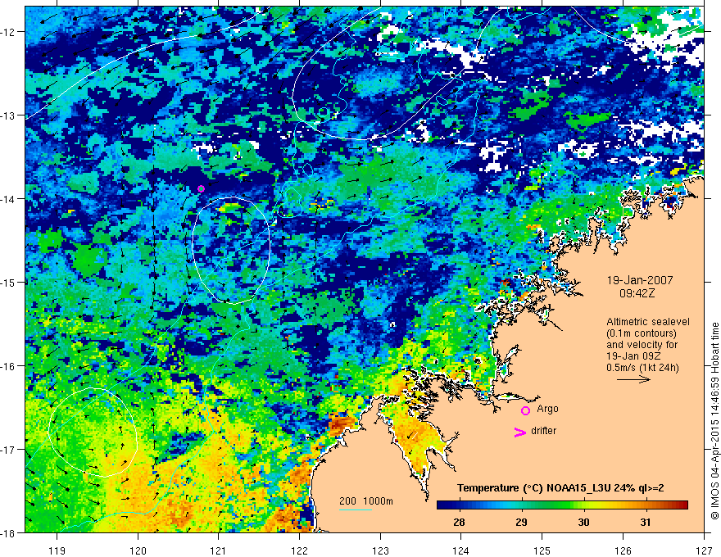Click the 'and velocity for' caption line
This screenshot has height=557, width=721.
(x=642, y=344)
